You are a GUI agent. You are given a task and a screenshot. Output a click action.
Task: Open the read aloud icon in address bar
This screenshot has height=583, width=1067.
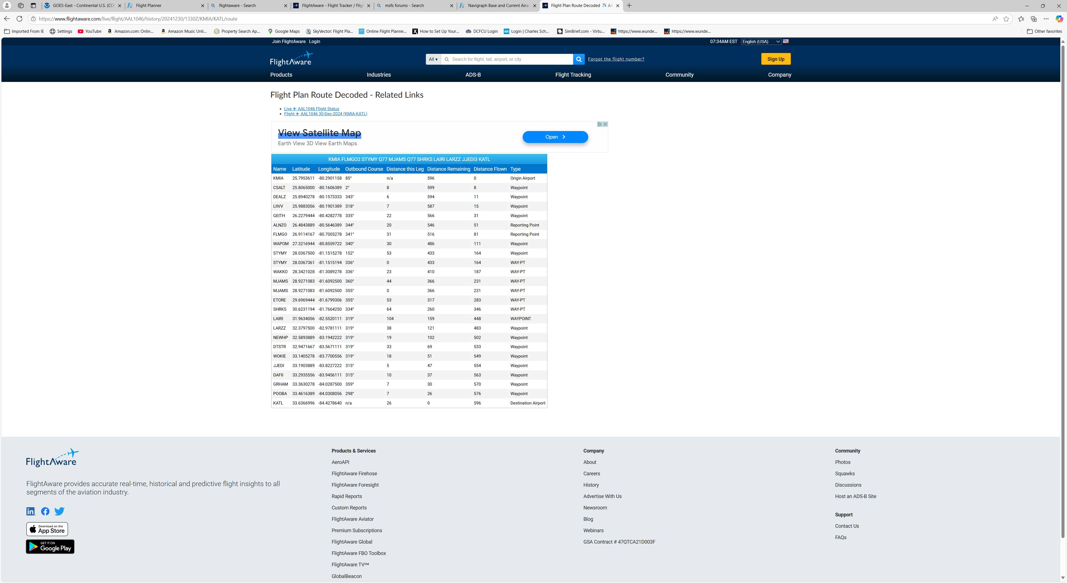tap(995, 19)
